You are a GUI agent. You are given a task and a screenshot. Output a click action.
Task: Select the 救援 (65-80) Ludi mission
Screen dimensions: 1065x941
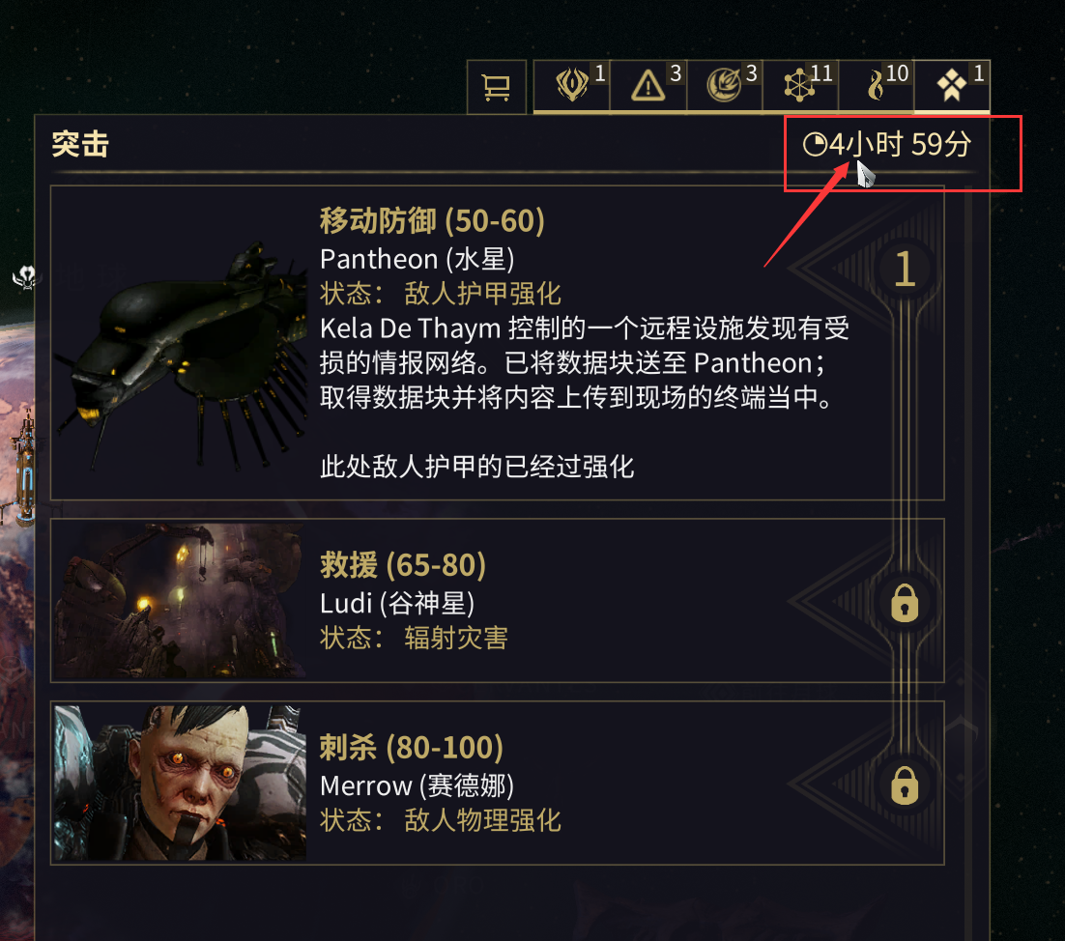click(x=497, y=601)
